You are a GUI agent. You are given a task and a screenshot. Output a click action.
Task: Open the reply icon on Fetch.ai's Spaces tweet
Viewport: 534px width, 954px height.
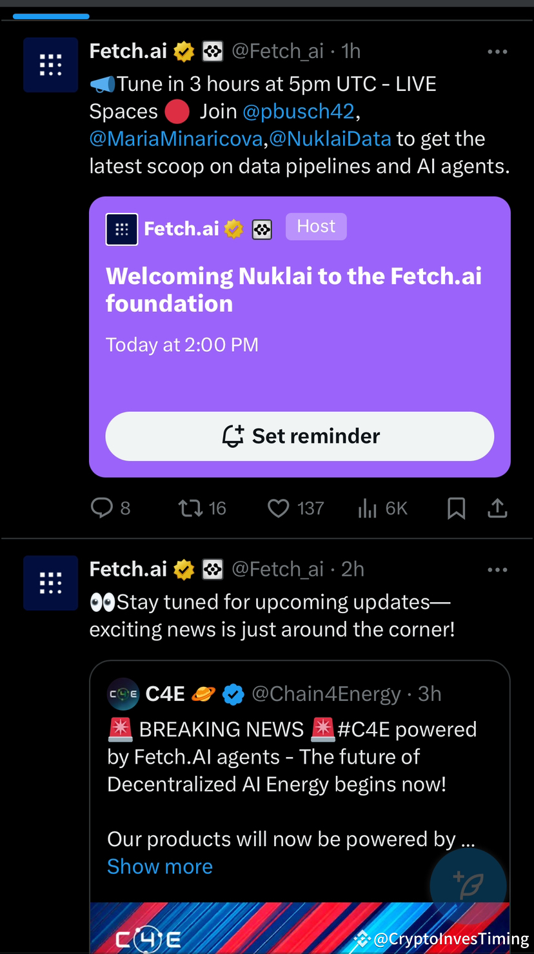(x=103, y=508)
